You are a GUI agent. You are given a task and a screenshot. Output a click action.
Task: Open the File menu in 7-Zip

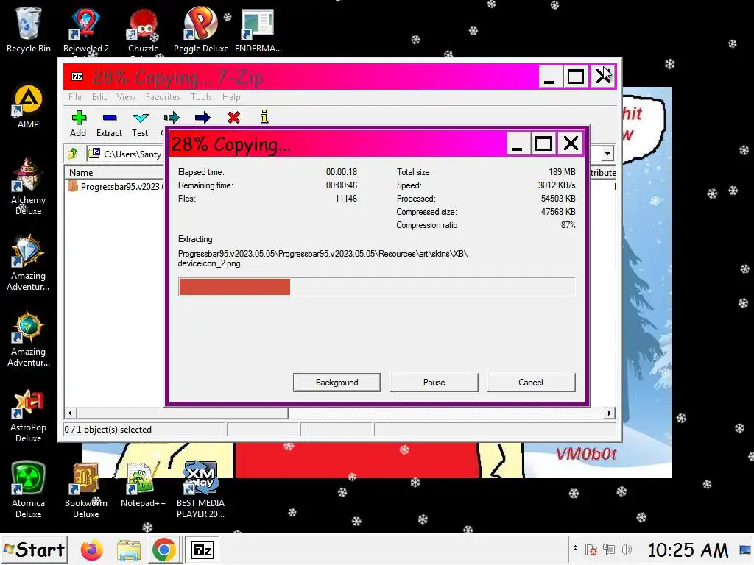[x=75, y=97]
